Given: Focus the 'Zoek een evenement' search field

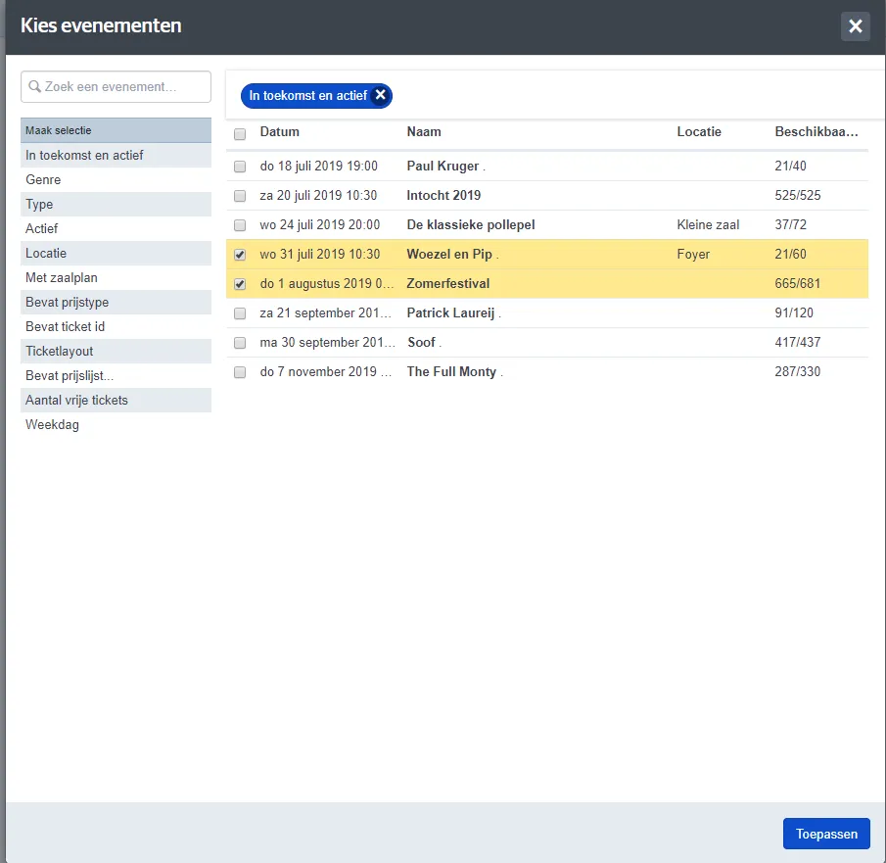Looking at the screenshot, I should 116,86.
